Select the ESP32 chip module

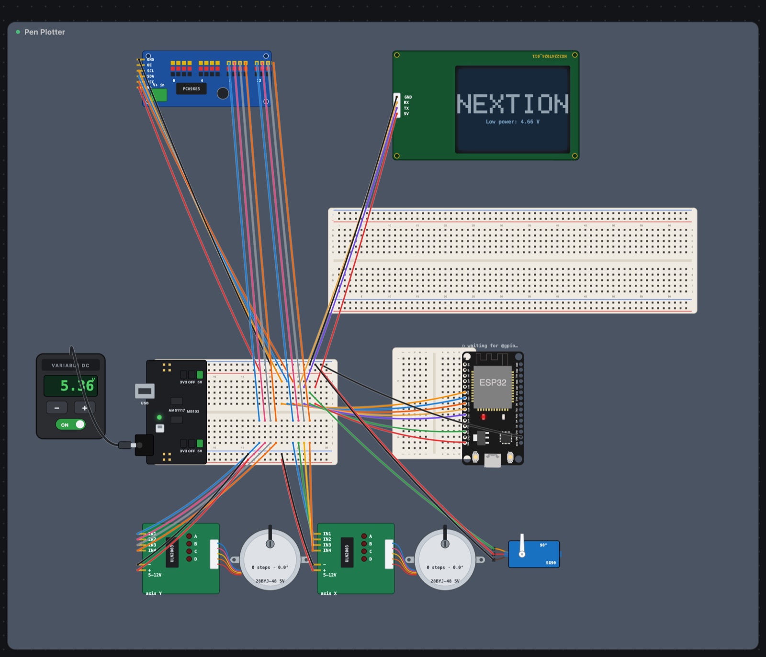click(x=493, y=388)
